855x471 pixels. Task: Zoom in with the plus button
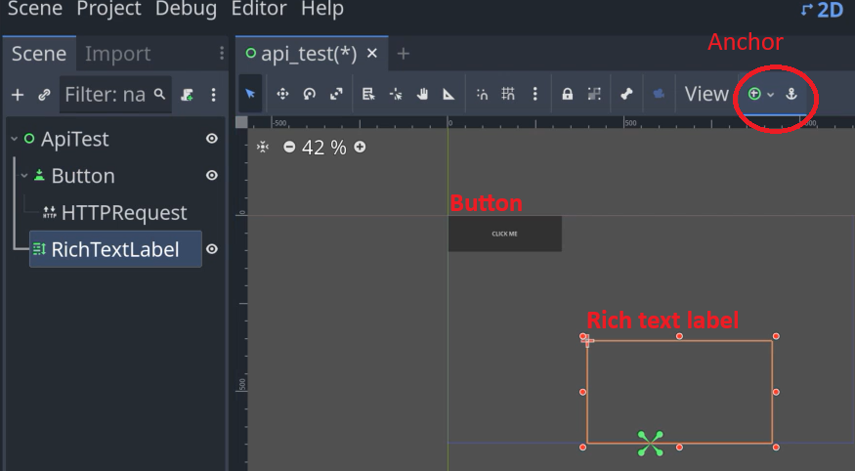360,147
